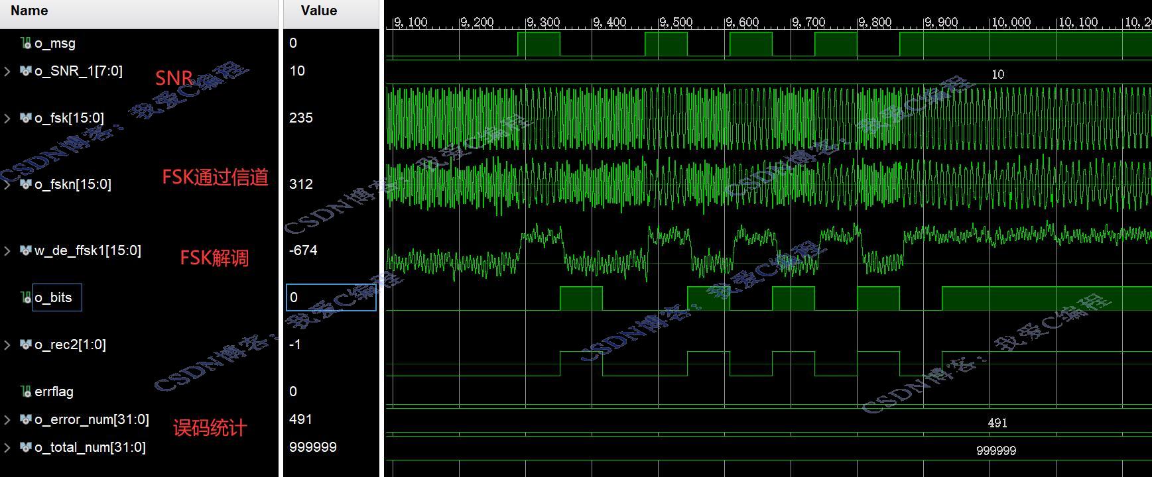Screen dimensions: 1152x477
Task: Click the o_fsk value 235
Action: pos(301,118)
